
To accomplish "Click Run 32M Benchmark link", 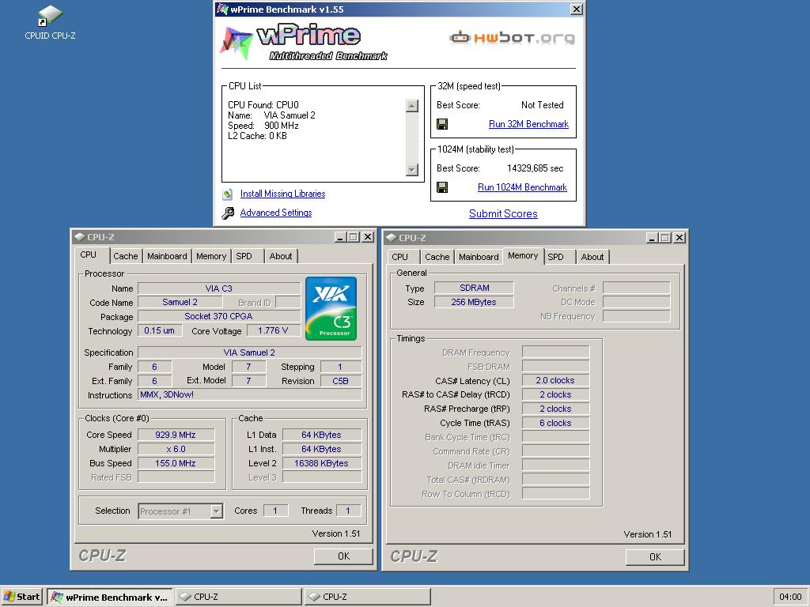I will [528, 124].
